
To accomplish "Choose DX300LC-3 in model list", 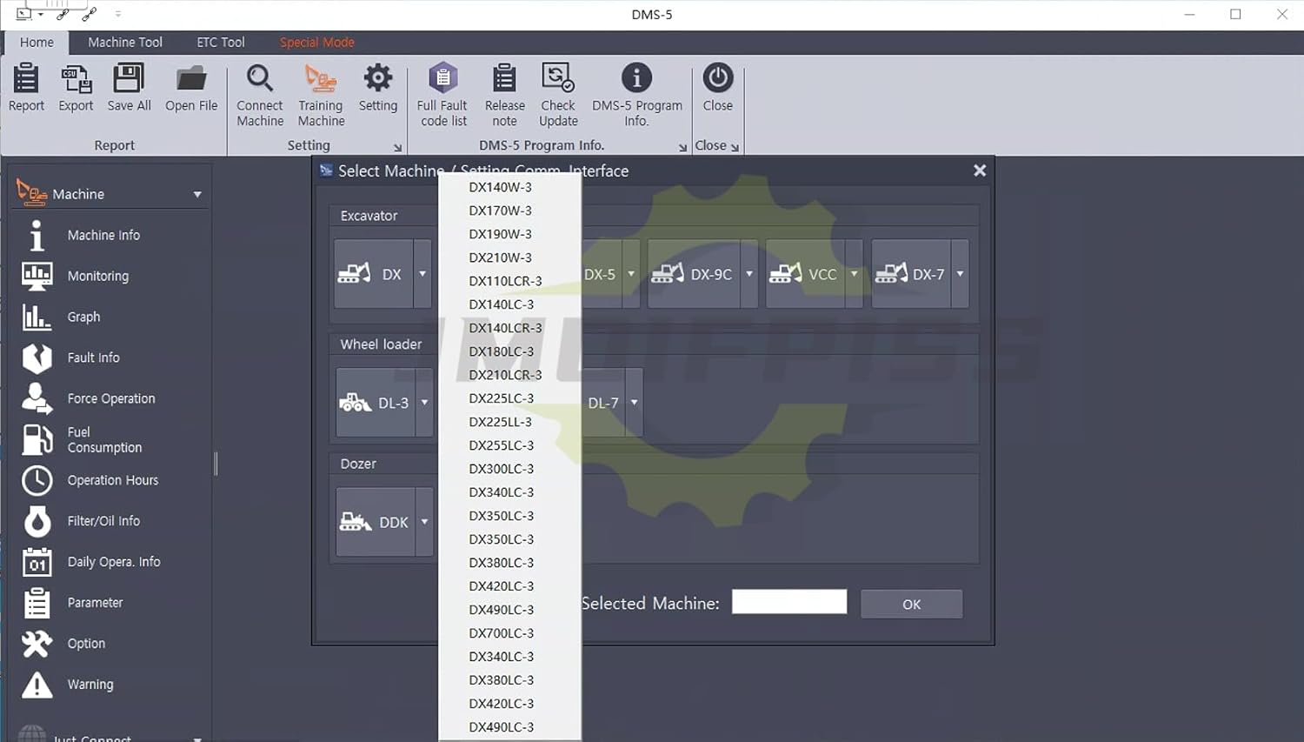I will click(x=510, y=469).
